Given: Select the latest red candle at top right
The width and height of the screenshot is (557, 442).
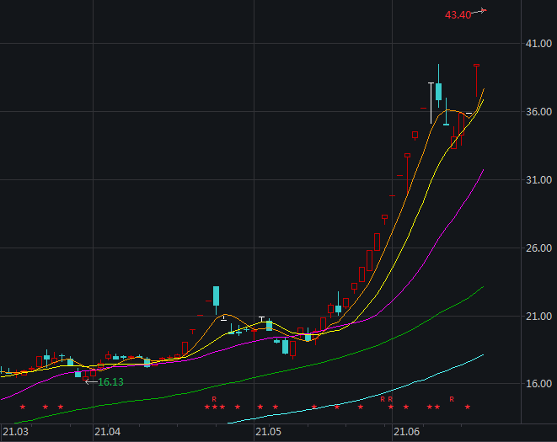Looking at the screenshot, I should [x=477, y=66].
